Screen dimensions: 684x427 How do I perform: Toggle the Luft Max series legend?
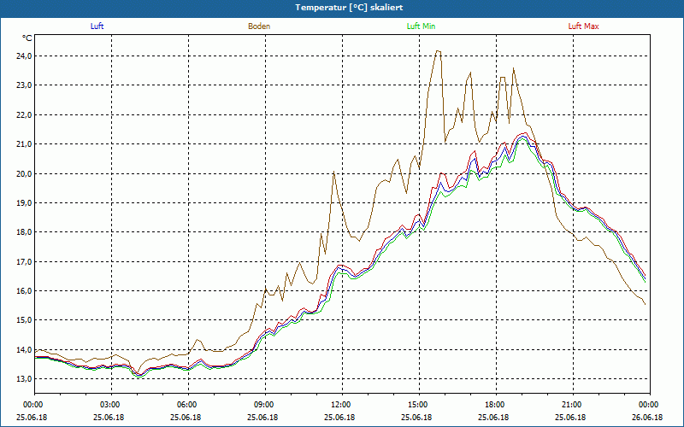point(584,26)
